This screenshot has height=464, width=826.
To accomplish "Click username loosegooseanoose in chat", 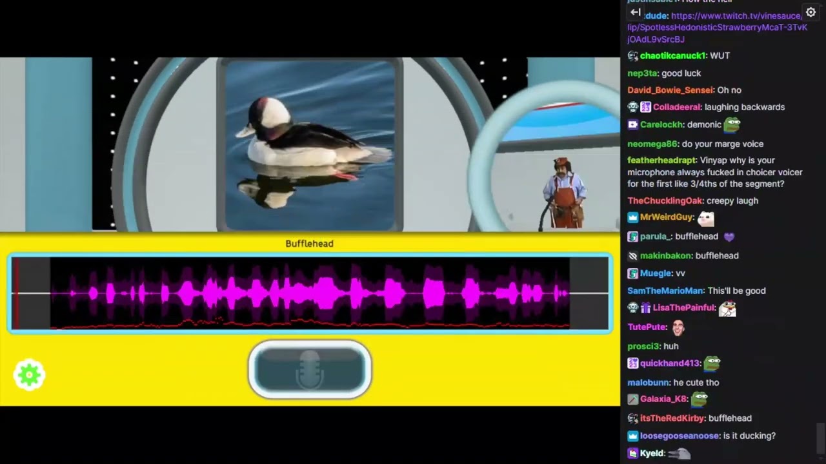I will pos(680,436).
